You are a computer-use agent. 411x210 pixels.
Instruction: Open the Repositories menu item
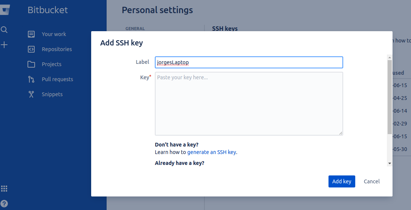[57, 49]
